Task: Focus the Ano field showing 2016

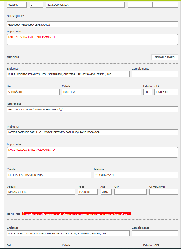Action: coord(106,192)
